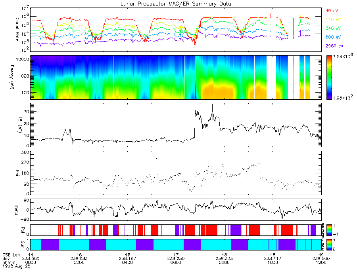Select the blue 800 eV legend label
Image resolution: width=357 pixels, height=277 pixels.
coord(333,37)
